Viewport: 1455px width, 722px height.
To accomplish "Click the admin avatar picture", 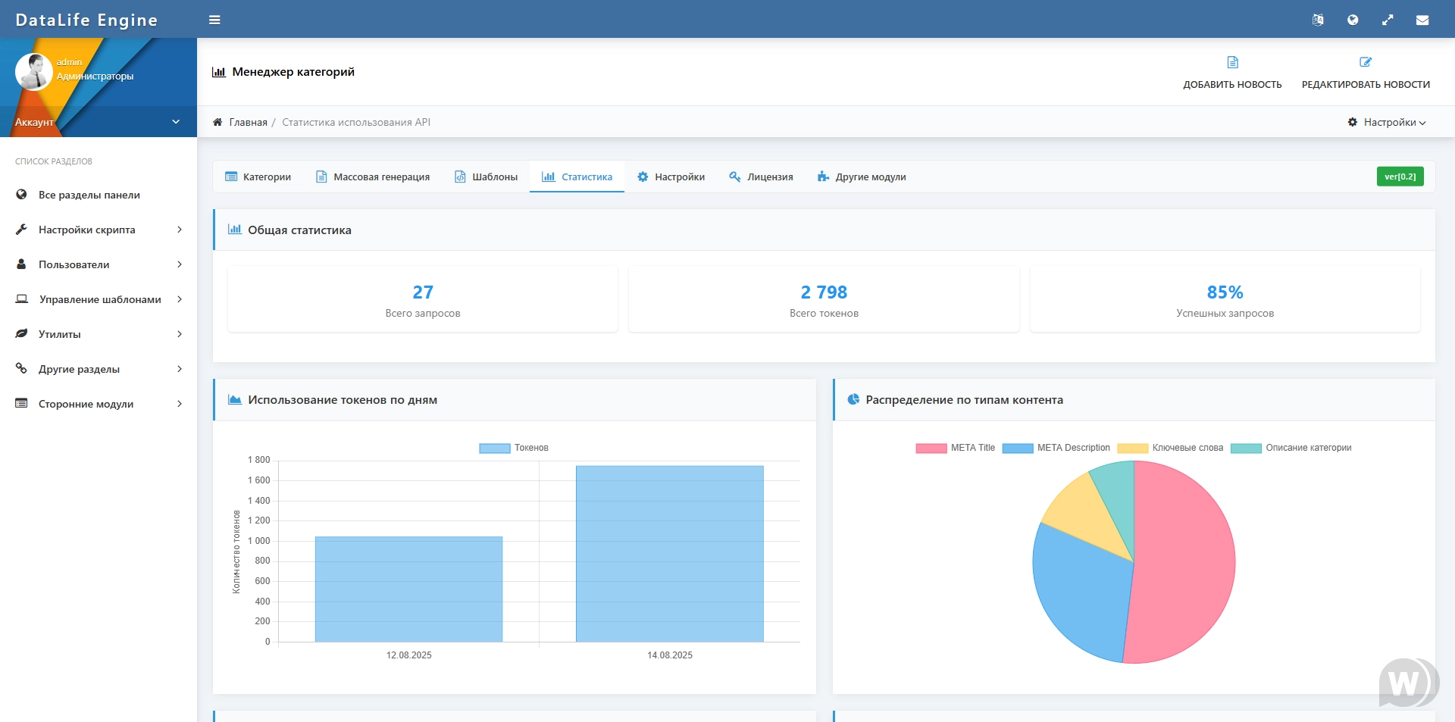I will pos(33,72).
